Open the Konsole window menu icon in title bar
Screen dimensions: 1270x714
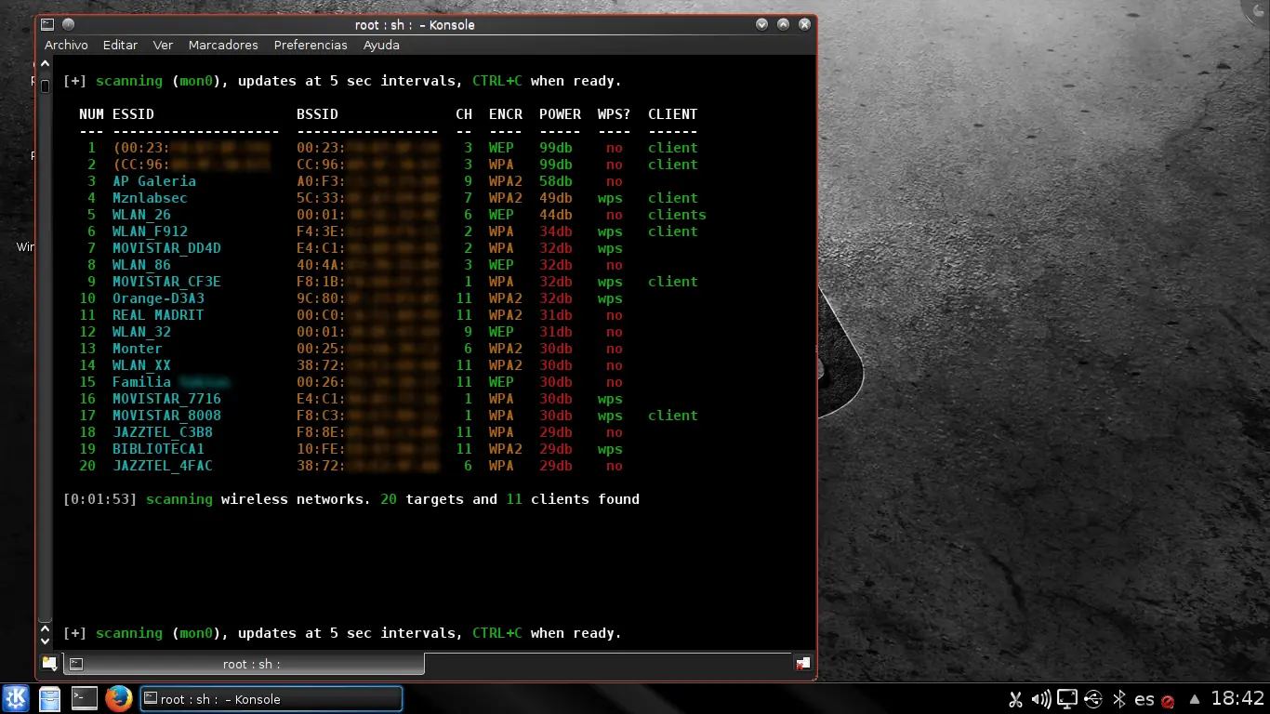tap(48, 24)
